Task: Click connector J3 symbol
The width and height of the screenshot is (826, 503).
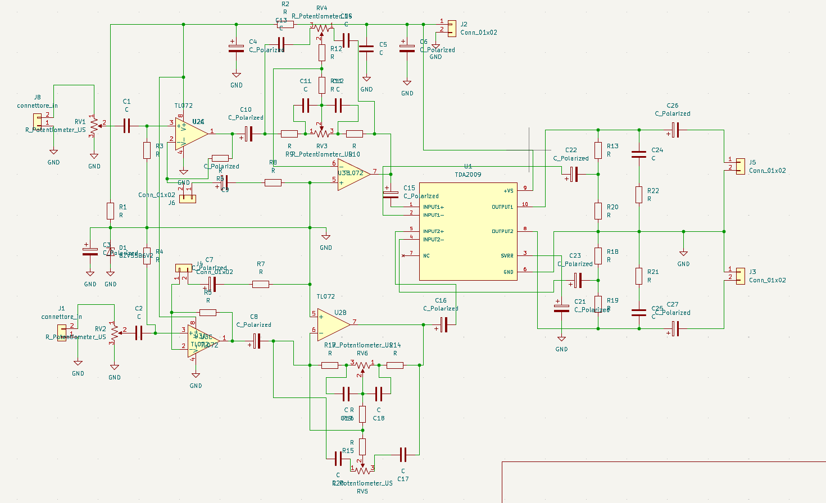Action: [741, 276]
